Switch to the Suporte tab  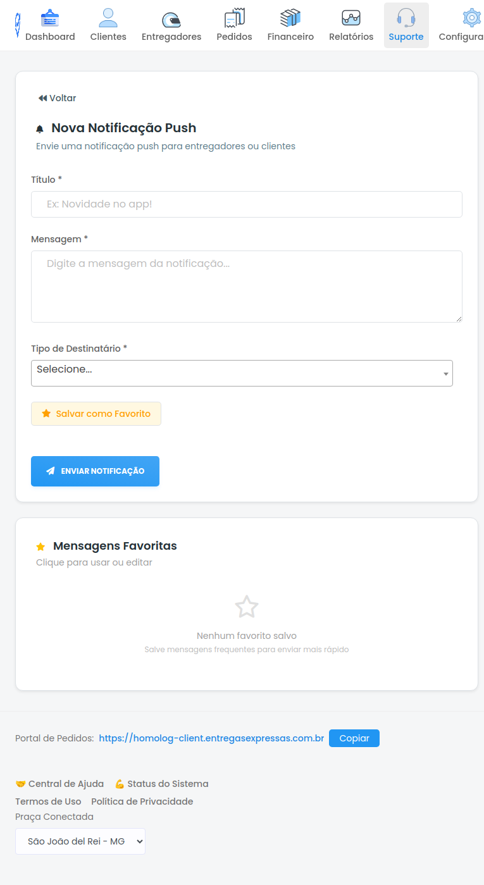[x=406, y=25]
